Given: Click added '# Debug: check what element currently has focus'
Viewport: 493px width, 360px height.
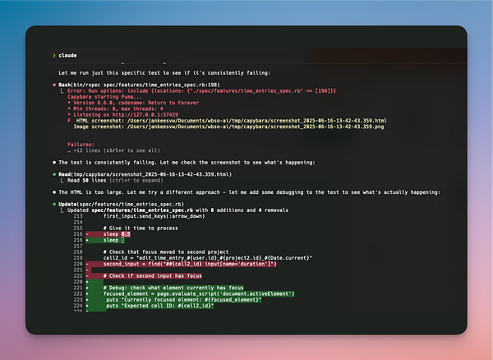Looking at the screenshot, I should (173, 288).
